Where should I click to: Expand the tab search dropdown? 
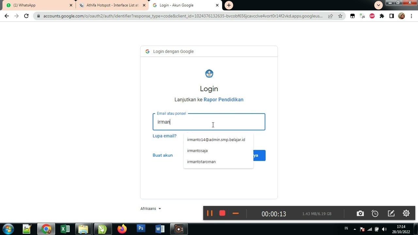(x=378, y=5)
